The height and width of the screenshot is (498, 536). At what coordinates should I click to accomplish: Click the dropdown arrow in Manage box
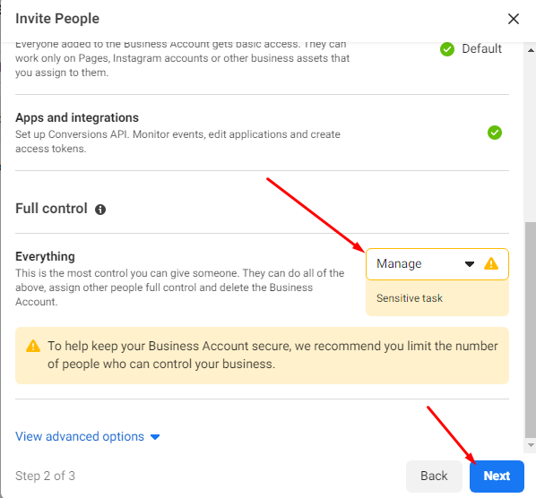click(x=470, y=264)
